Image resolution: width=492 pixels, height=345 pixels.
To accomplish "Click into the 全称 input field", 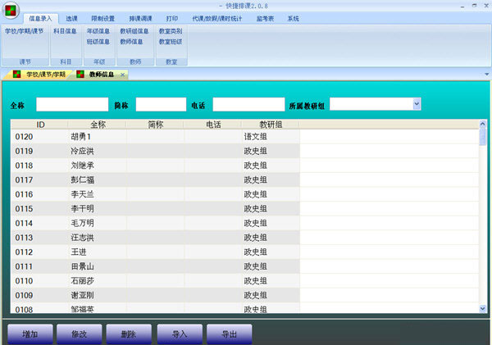I will (x=72, y=105).
